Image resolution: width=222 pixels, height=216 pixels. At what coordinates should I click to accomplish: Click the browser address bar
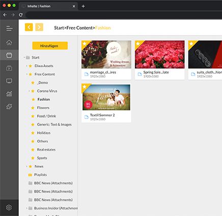click(x=124, y=15)
